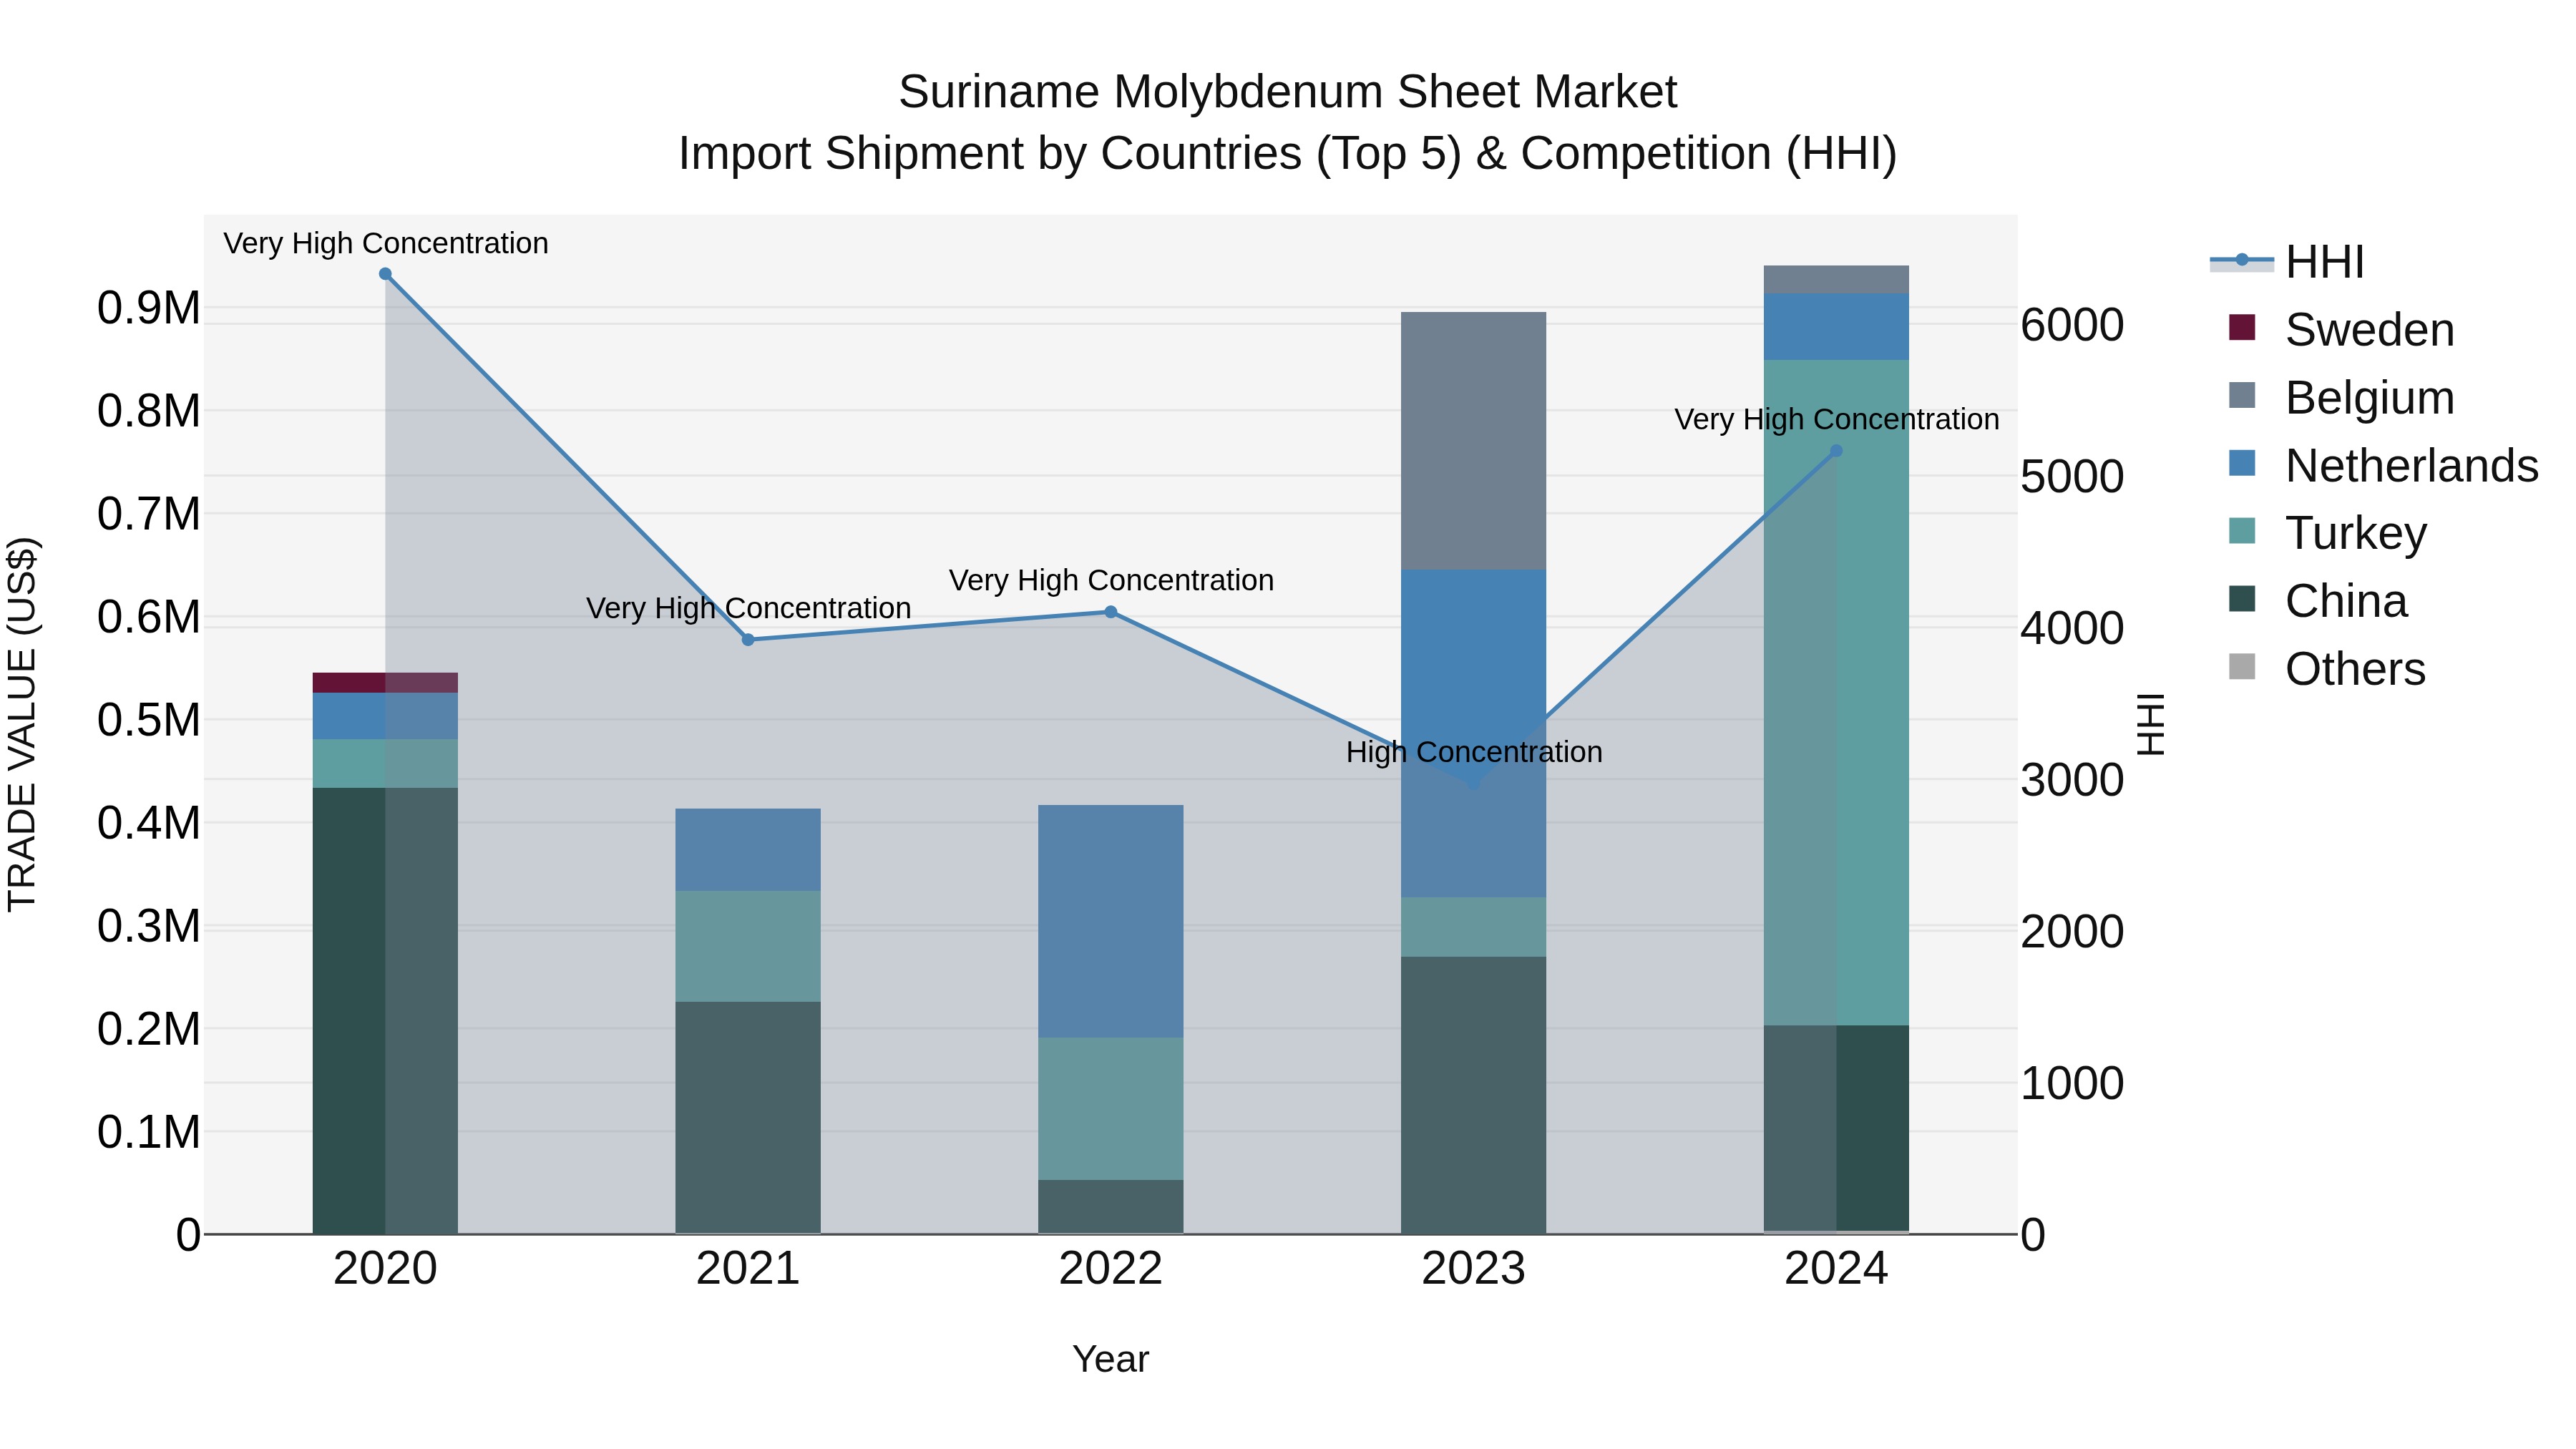Select the 2021 HHI data point
The height and width of the screenshot is (1449, 2576).
click(748, 640)
